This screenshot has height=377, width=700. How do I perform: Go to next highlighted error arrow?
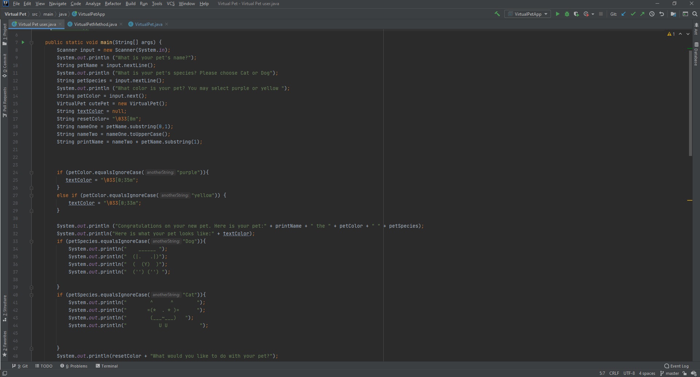pyautogui.click(x=688, y=34)
